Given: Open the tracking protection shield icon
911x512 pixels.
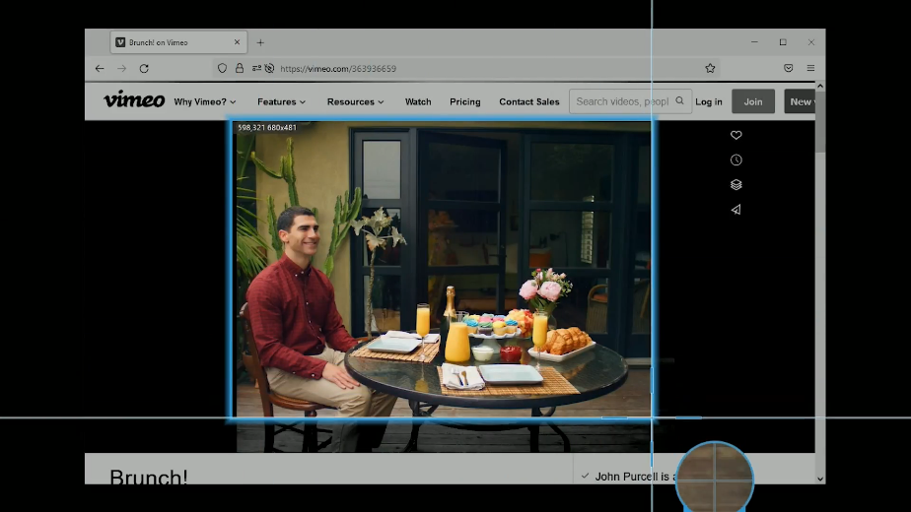Looking at the screenshot, I should coord(222,69).
